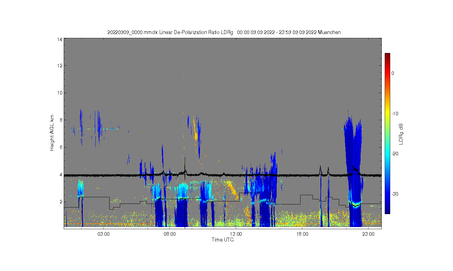Click the 23:00 time tick label
Viewport: 453px width, 271px height.
(368, 234)
